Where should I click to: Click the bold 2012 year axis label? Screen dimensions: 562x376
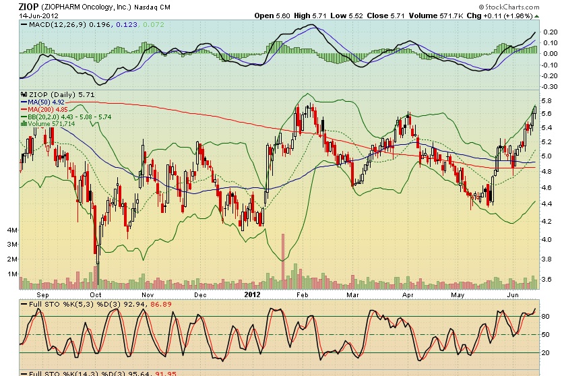pyautogui.click(x=252, y=294)
